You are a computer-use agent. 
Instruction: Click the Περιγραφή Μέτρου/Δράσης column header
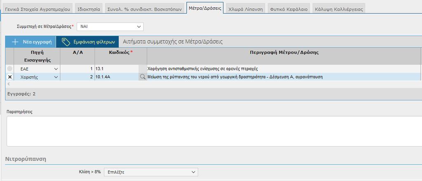tap(284, 56)
